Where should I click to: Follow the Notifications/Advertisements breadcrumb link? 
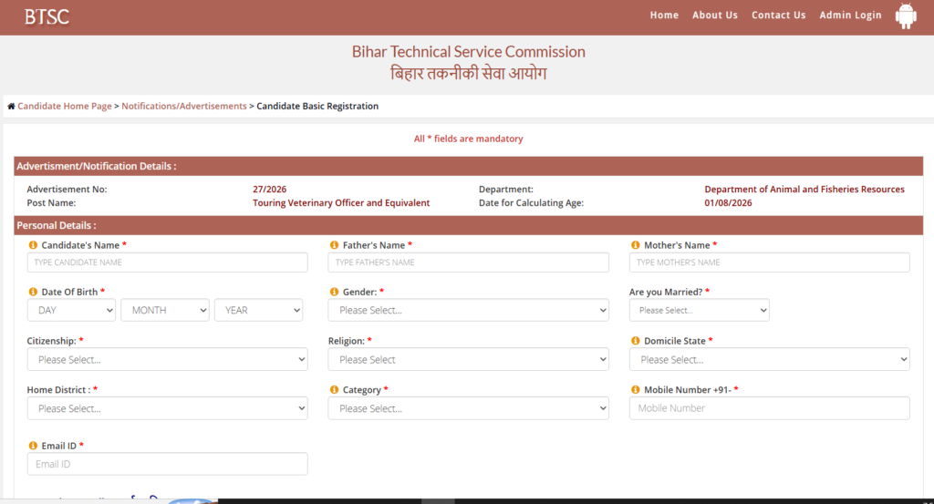pos(184,106)
